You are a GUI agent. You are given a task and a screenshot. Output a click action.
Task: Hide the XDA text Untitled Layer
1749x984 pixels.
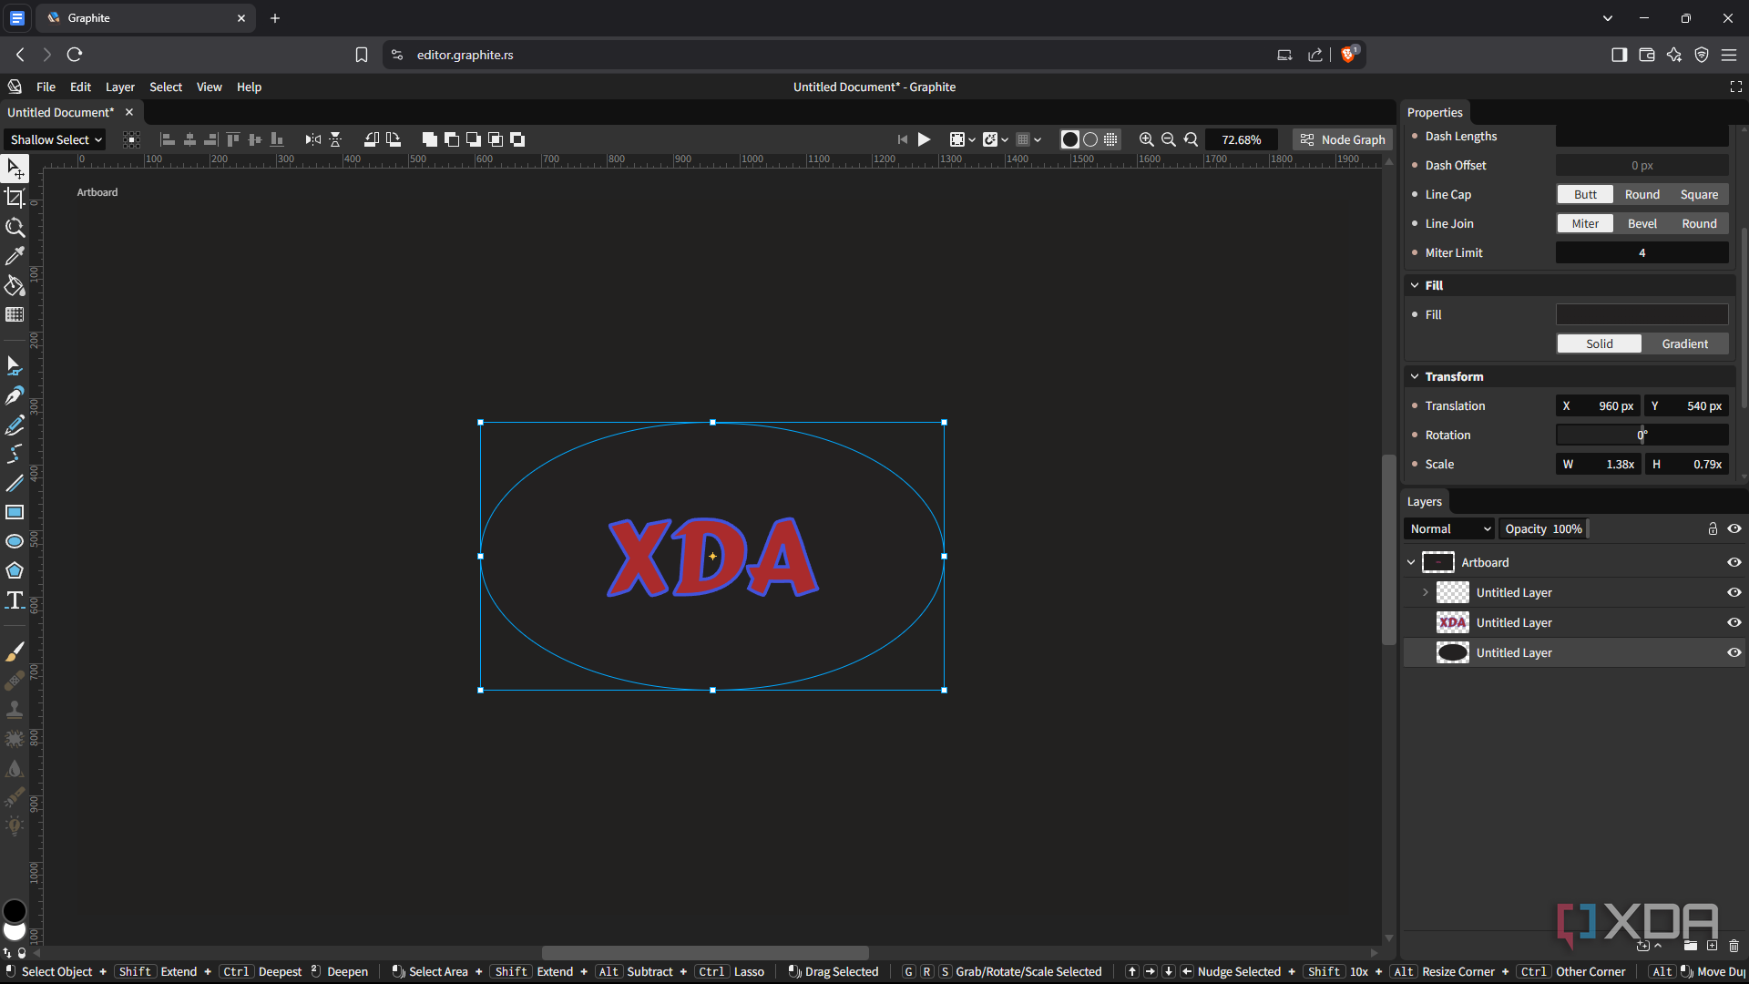click(x=1734, y=622)
